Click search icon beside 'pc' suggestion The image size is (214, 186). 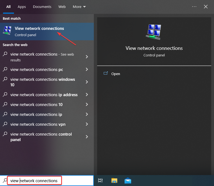click(x=5, y=69)
